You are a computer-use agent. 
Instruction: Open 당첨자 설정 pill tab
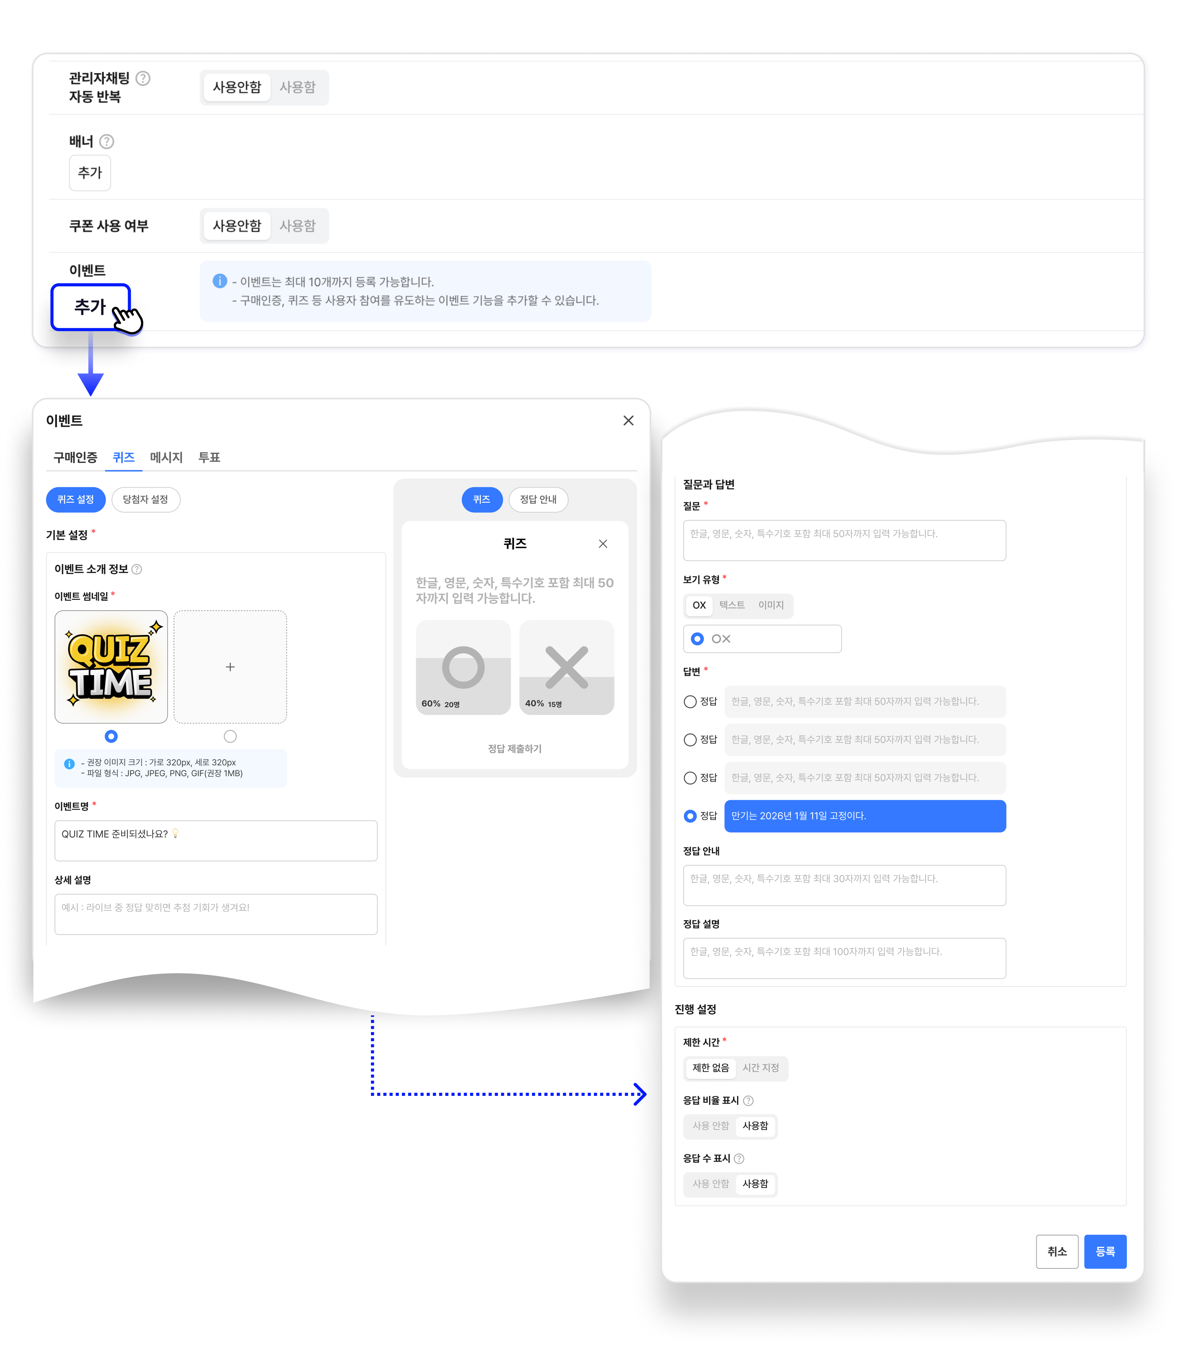[x=145, y=500]
